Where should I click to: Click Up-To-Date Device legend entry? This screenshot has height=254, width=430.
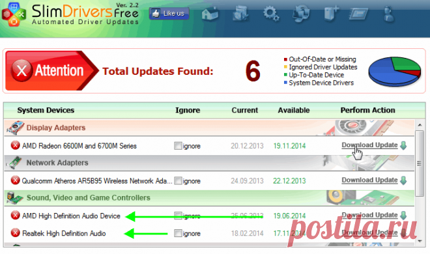point(314,75)
